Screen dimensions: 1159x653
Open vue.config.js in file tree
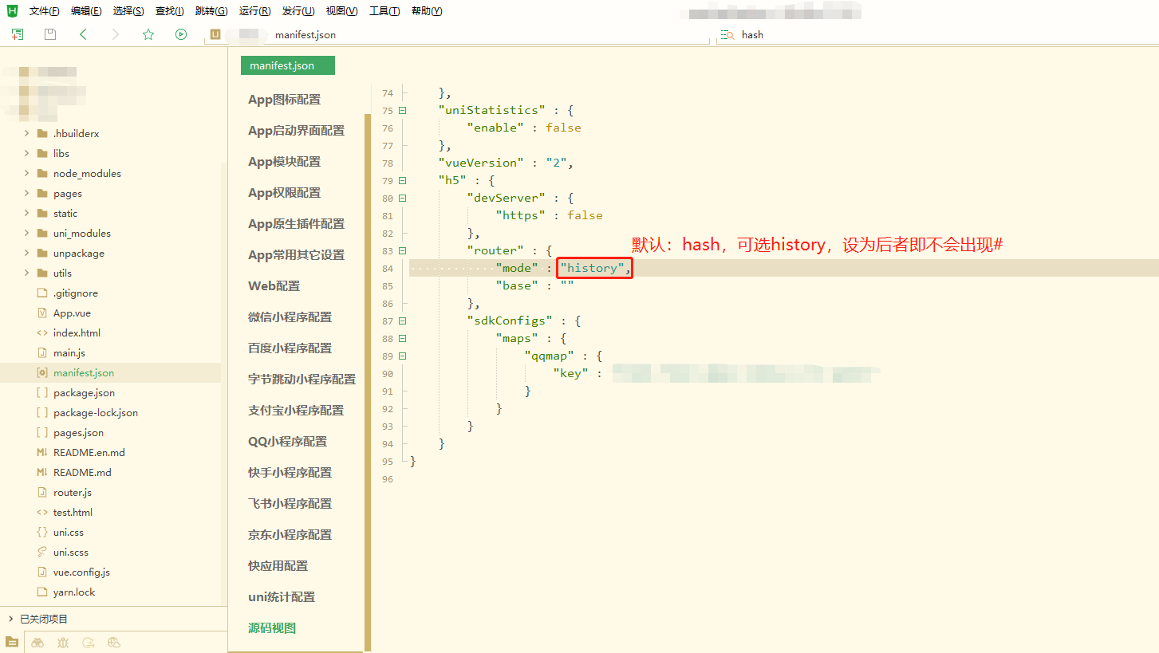[81, 572]
